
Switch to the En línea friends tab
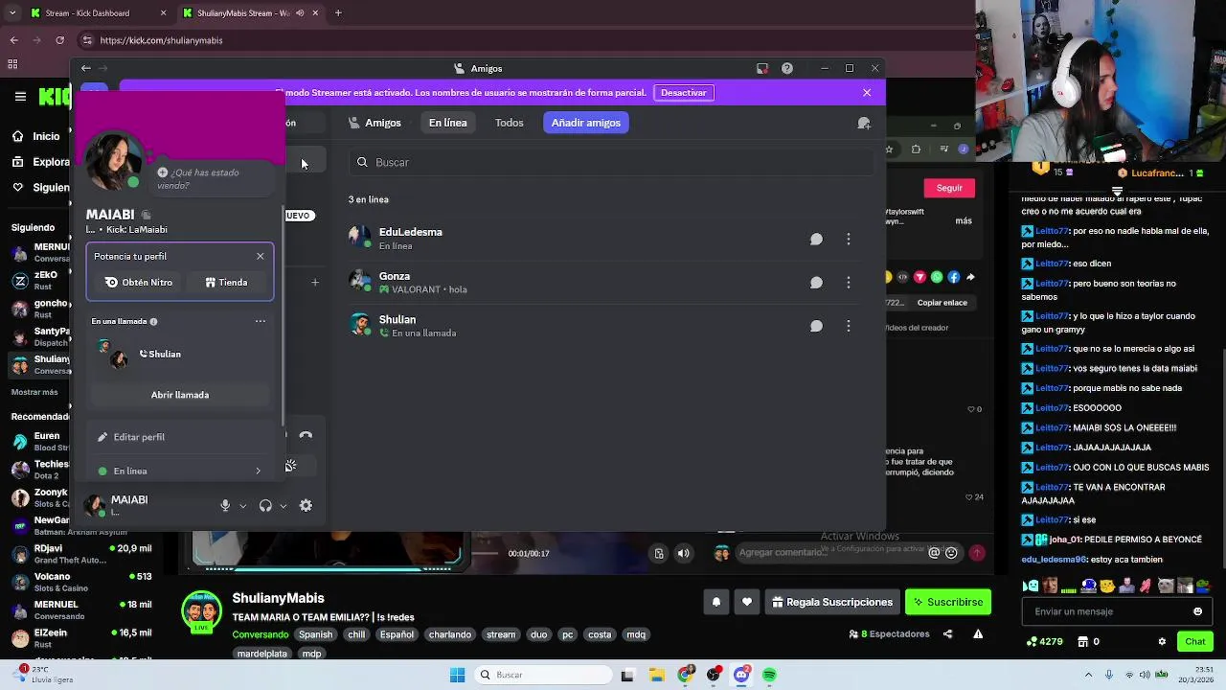pyautogui.click(x=447, y=123)
